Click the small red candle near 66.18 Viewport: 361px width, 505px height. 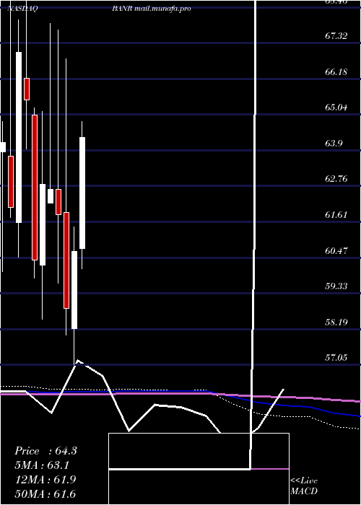(27, 89)
